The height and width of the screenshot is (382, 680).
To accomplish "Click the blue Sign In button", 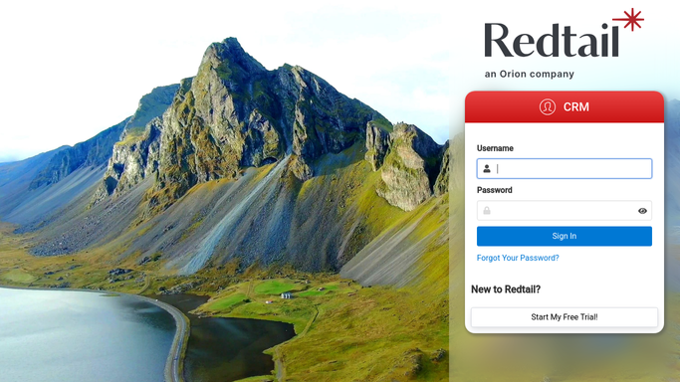I will click(565, 236).
